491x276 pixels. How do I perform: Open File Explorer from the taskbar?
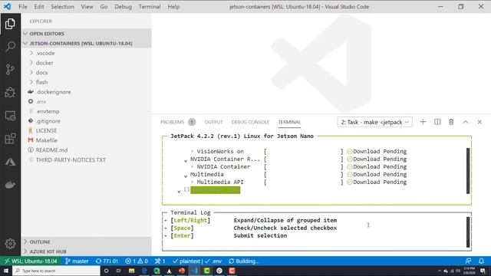pyautogui.click(x=131, y=271)
